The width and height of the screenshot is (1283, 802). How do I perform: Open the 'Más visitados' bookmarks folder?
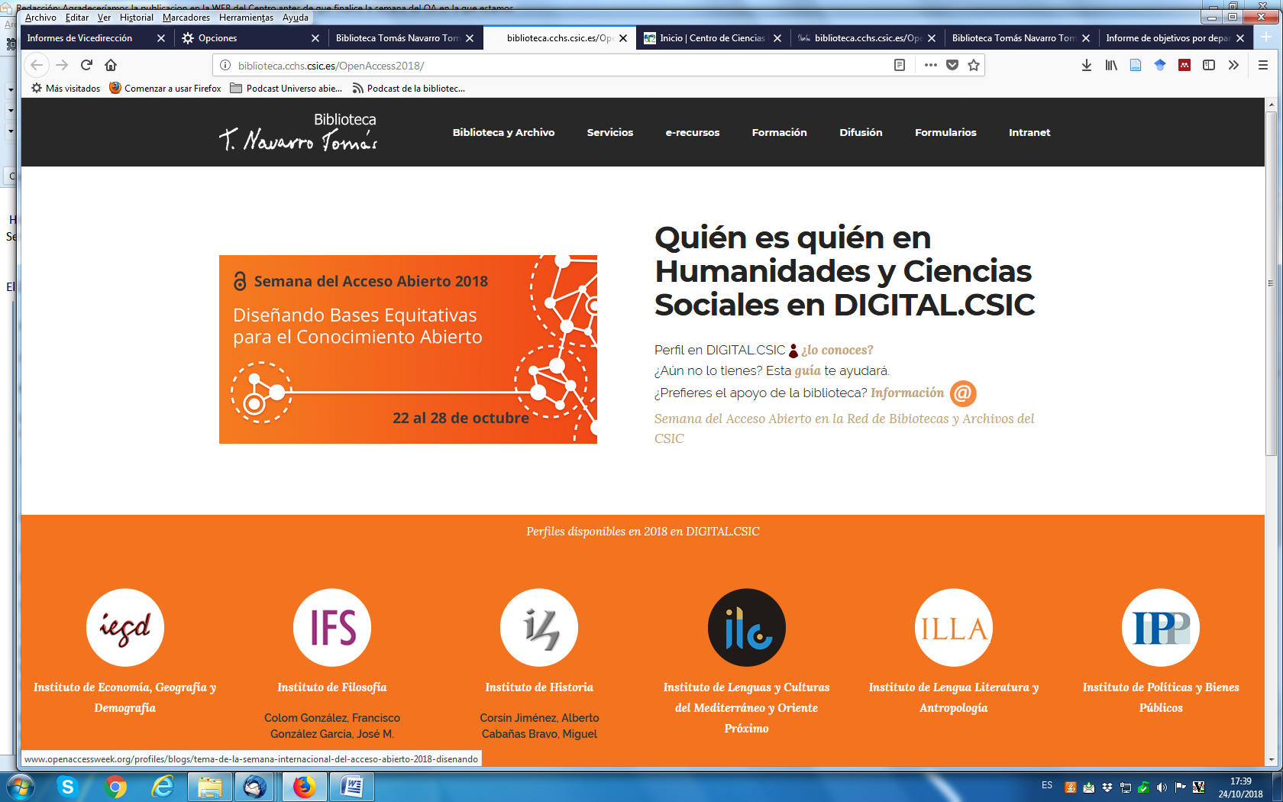pyautogui.click(x=65, y=88)
